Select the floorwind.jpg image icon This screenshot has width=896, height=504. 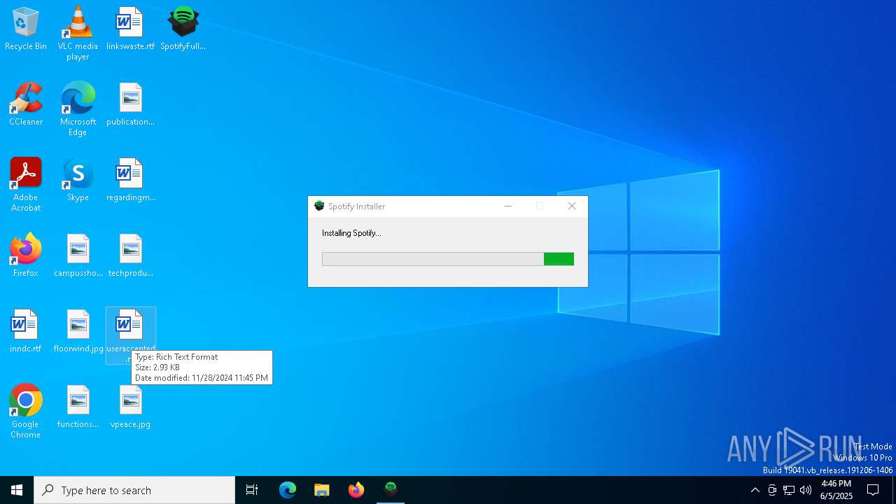click(x=78, y=332)
